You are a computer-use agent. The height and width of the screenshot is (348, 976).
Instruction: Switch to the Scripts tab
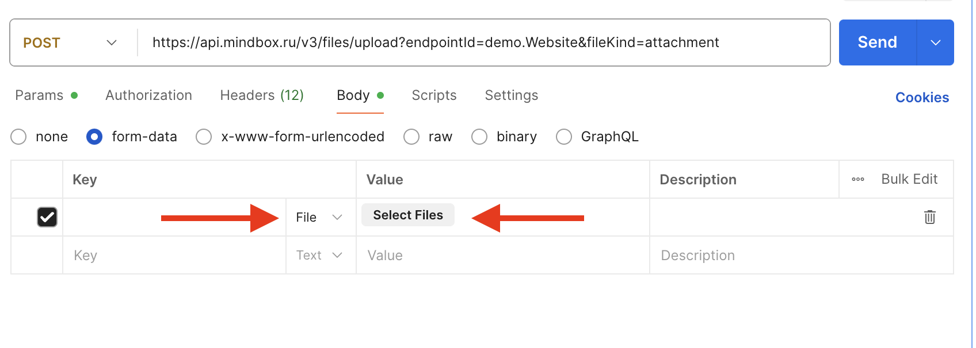[x=434, y=95]
